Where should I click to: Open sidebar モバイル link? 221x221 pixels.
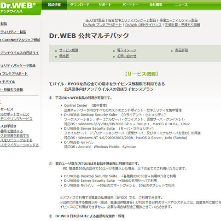coord(7,82)
